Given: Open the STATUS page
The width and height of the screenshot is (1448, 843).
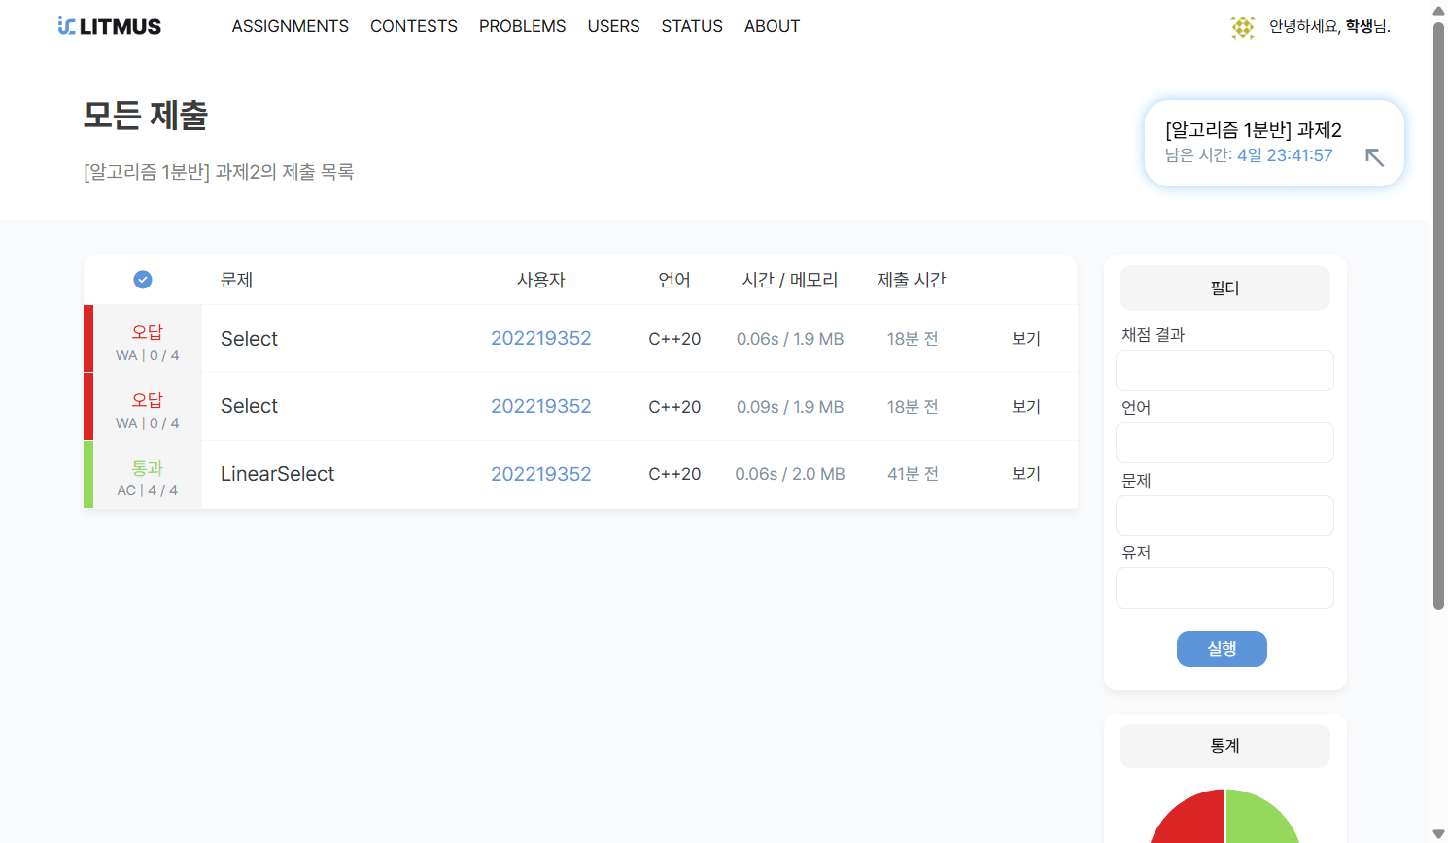Looking at the screenshot, I should click(x=692, y=26).
